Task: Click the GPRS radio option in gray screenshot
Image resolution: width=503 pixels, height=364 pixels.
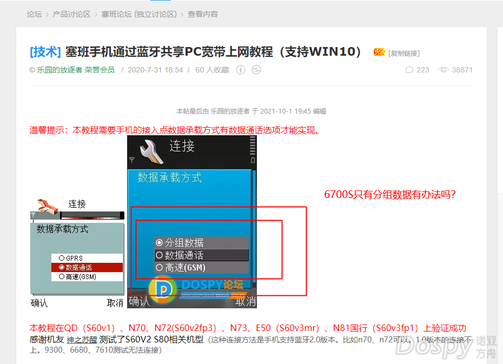Action: [x=87, y=258]
